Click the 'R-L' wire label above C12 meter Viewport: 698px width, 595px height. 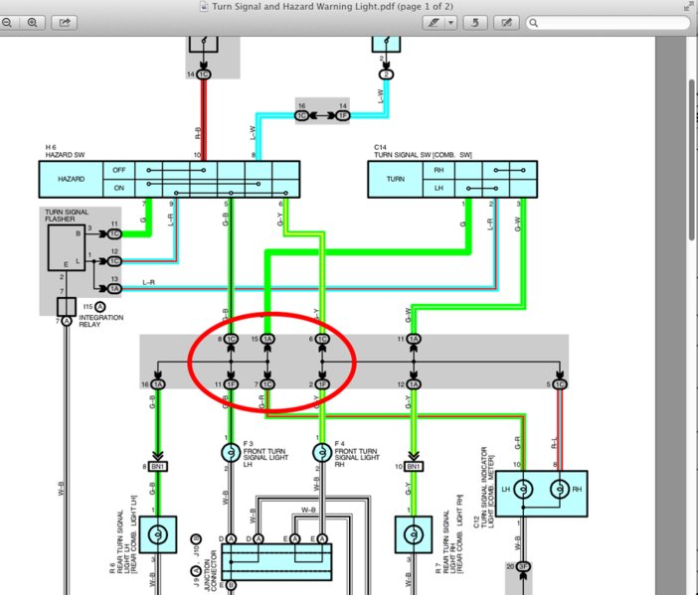click(x=554, y=443)
